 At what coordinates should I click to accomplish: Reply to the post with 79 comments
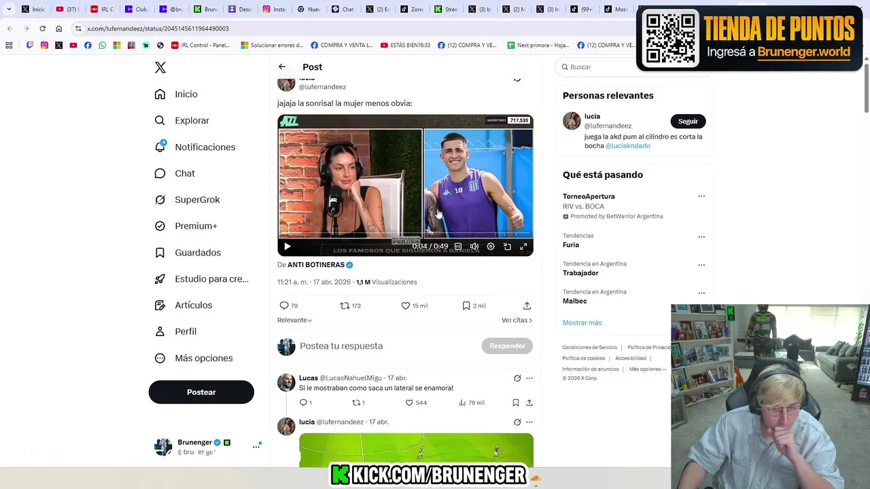pyautogui.click(x=289, y=306)
